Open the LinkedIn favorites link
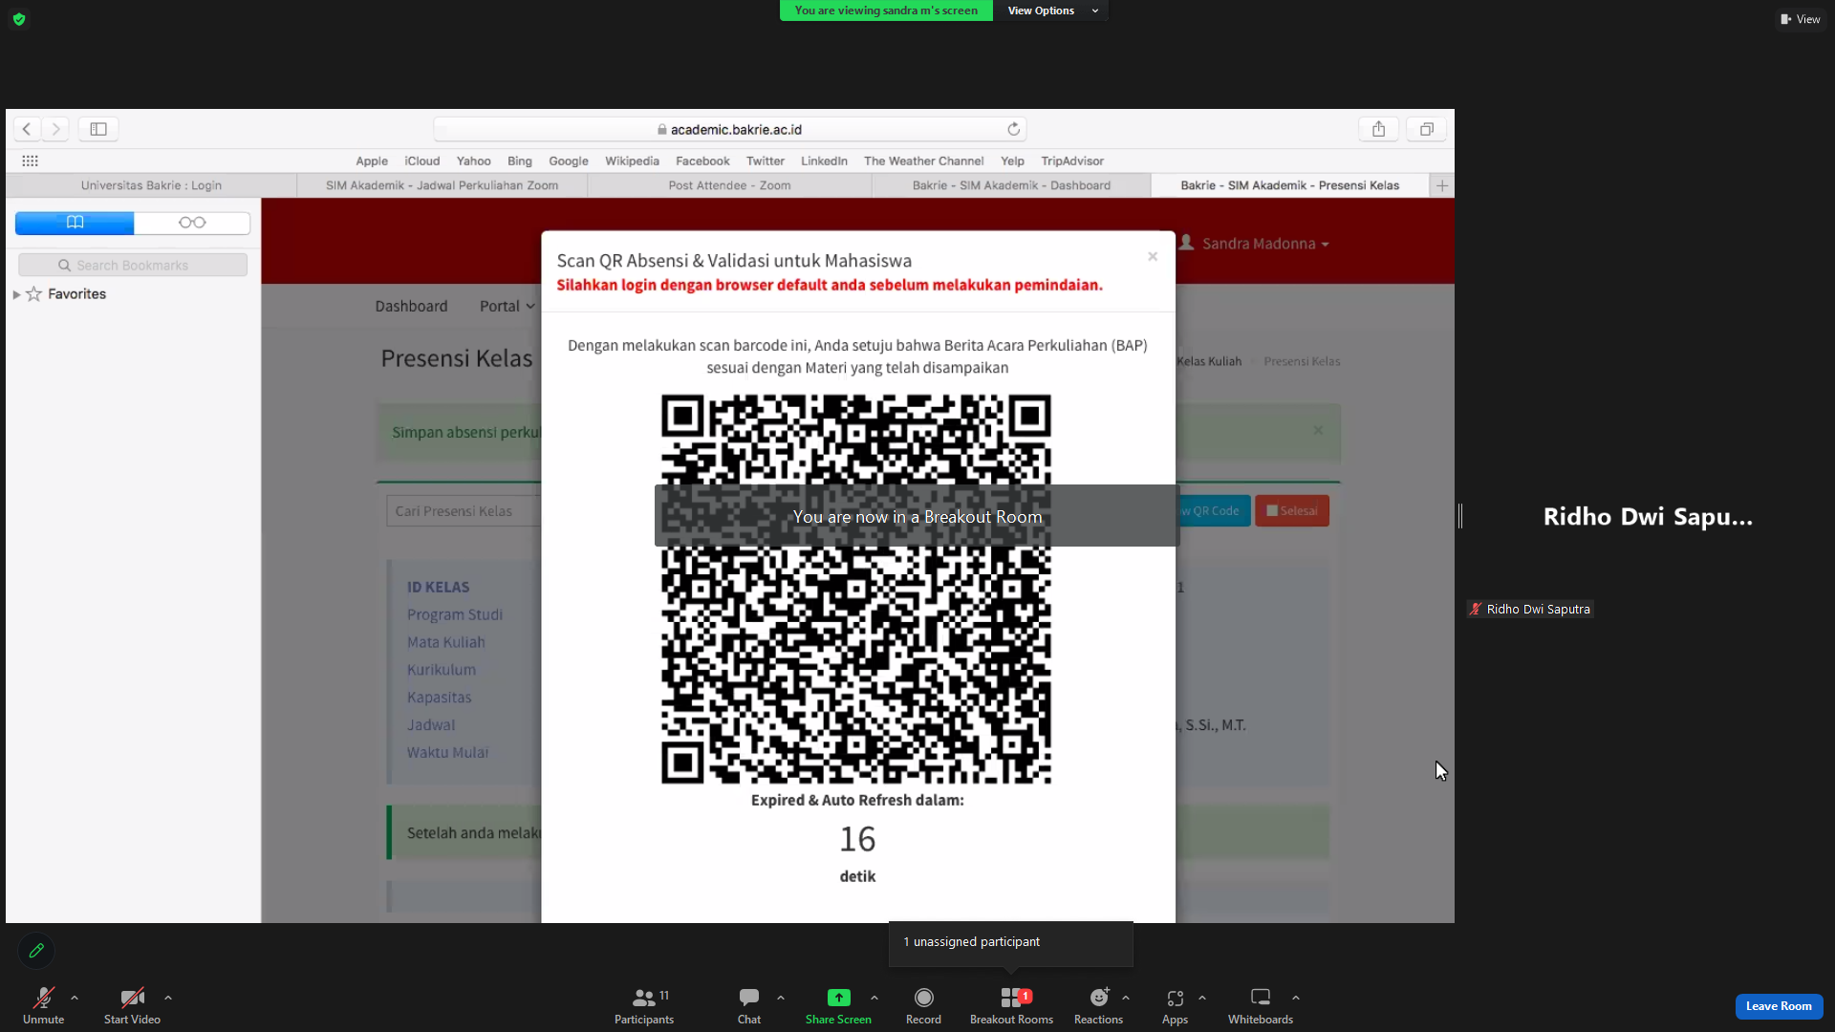Viewport: 1835px width, 1032px height. click(824, 161)
